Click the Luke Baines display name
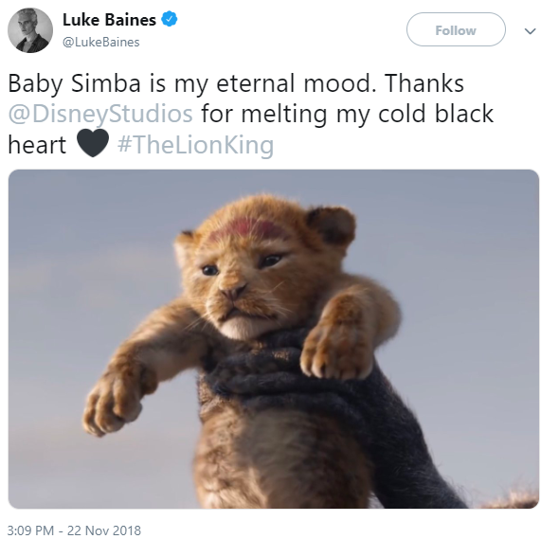559x539 pixels. pos(110,20)
